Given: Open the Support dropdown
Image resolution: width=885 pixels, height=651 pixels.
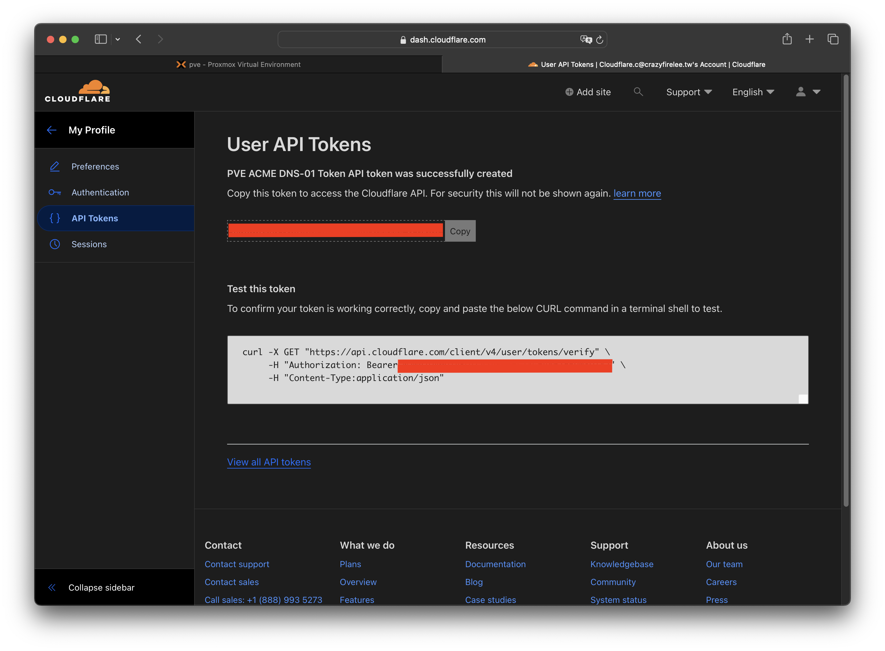Looking at the screenshot, I should (689, 92).
